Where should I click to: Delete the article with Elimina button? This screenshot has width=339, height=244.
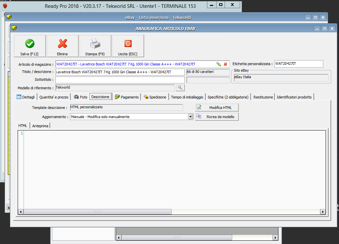[63, 46]
